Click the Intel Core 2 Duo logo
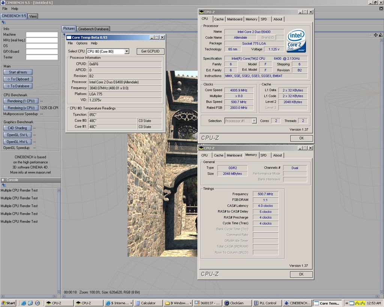 (x=296, y=40)
